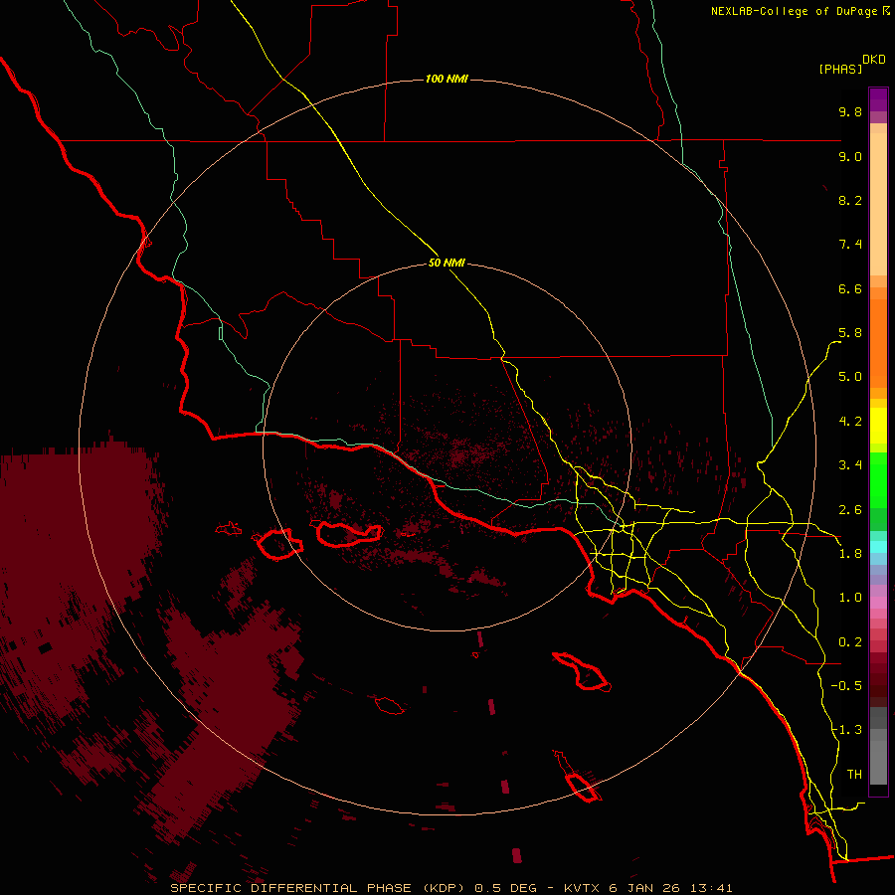Click the TH threshold label on the scale

[854, 775]
